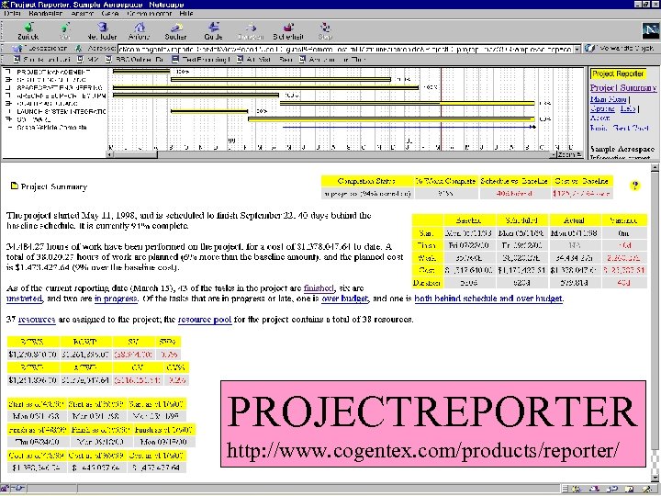Open the Communicator menu
Screen dimensions: 661x496
pos(150,14)
